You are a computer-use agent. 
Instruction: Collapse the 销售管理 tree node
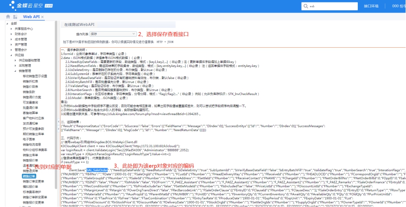click(x=16, y=71)
